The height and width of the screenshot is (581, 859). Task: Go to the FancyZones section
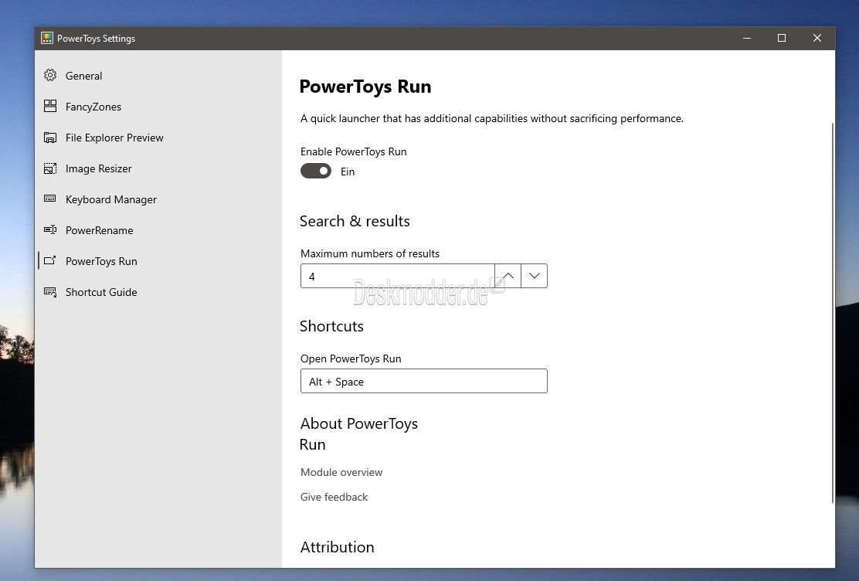click(158, 107)
